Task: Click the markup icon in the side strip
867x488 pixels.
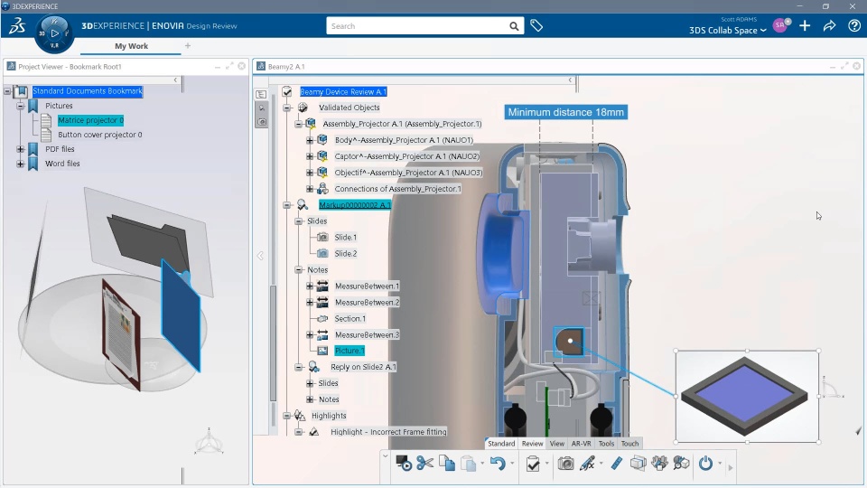Action: click(261, 108)
